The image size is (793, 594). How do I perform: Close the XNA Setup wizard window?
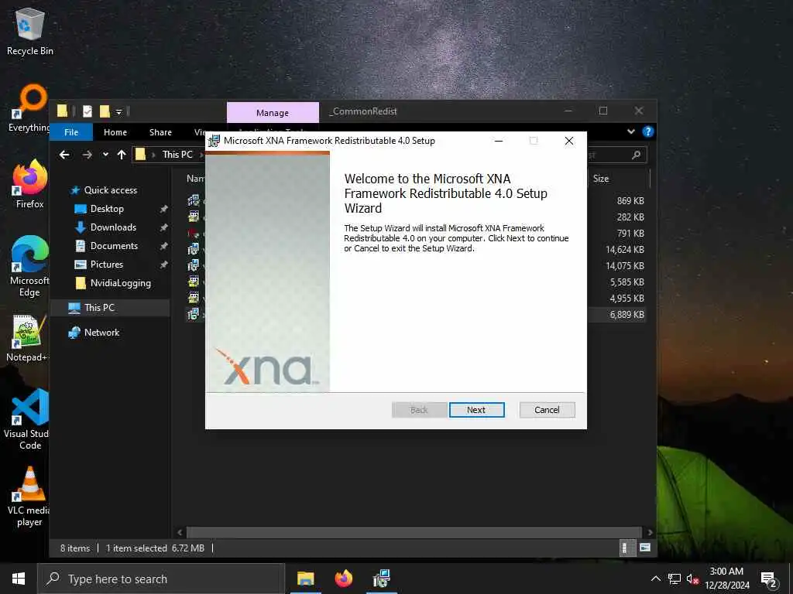[569, 141]
